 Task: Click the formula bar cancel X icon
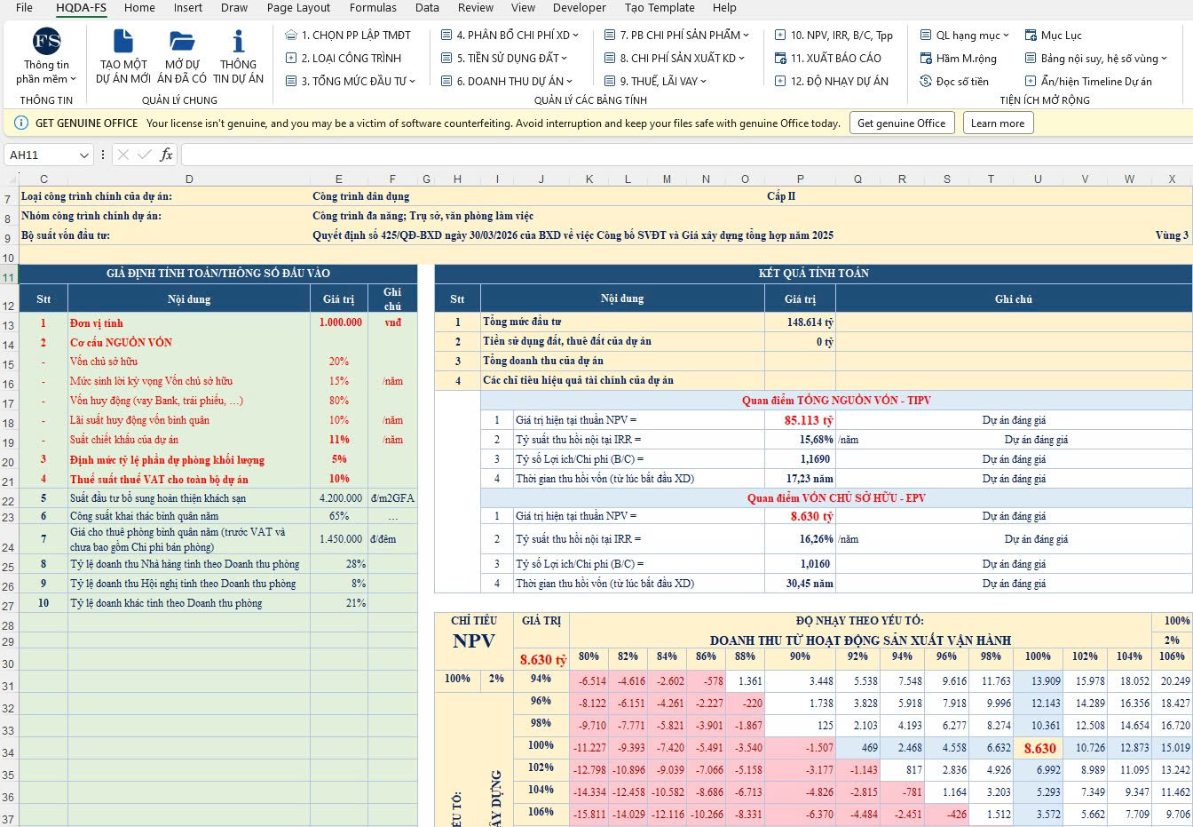point(123,155)
